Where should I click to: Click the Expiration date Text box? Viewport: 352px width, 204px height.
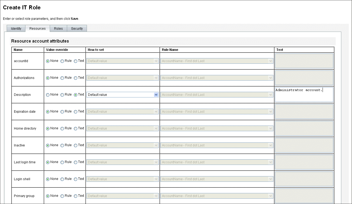[304, 111]
